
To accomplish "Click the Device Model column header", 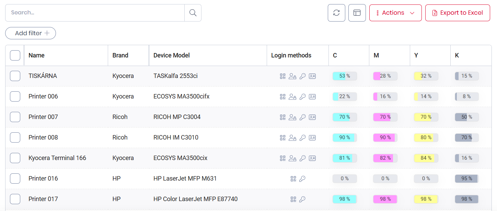I will [x=172, y=55].
